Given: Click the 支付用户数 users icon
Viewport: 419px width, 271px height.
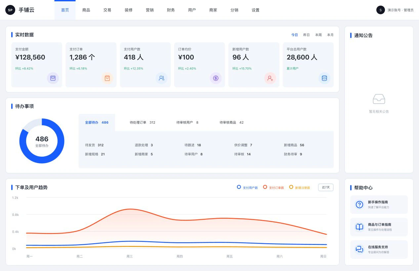Looking at the screenshot, I should (161, 78).
